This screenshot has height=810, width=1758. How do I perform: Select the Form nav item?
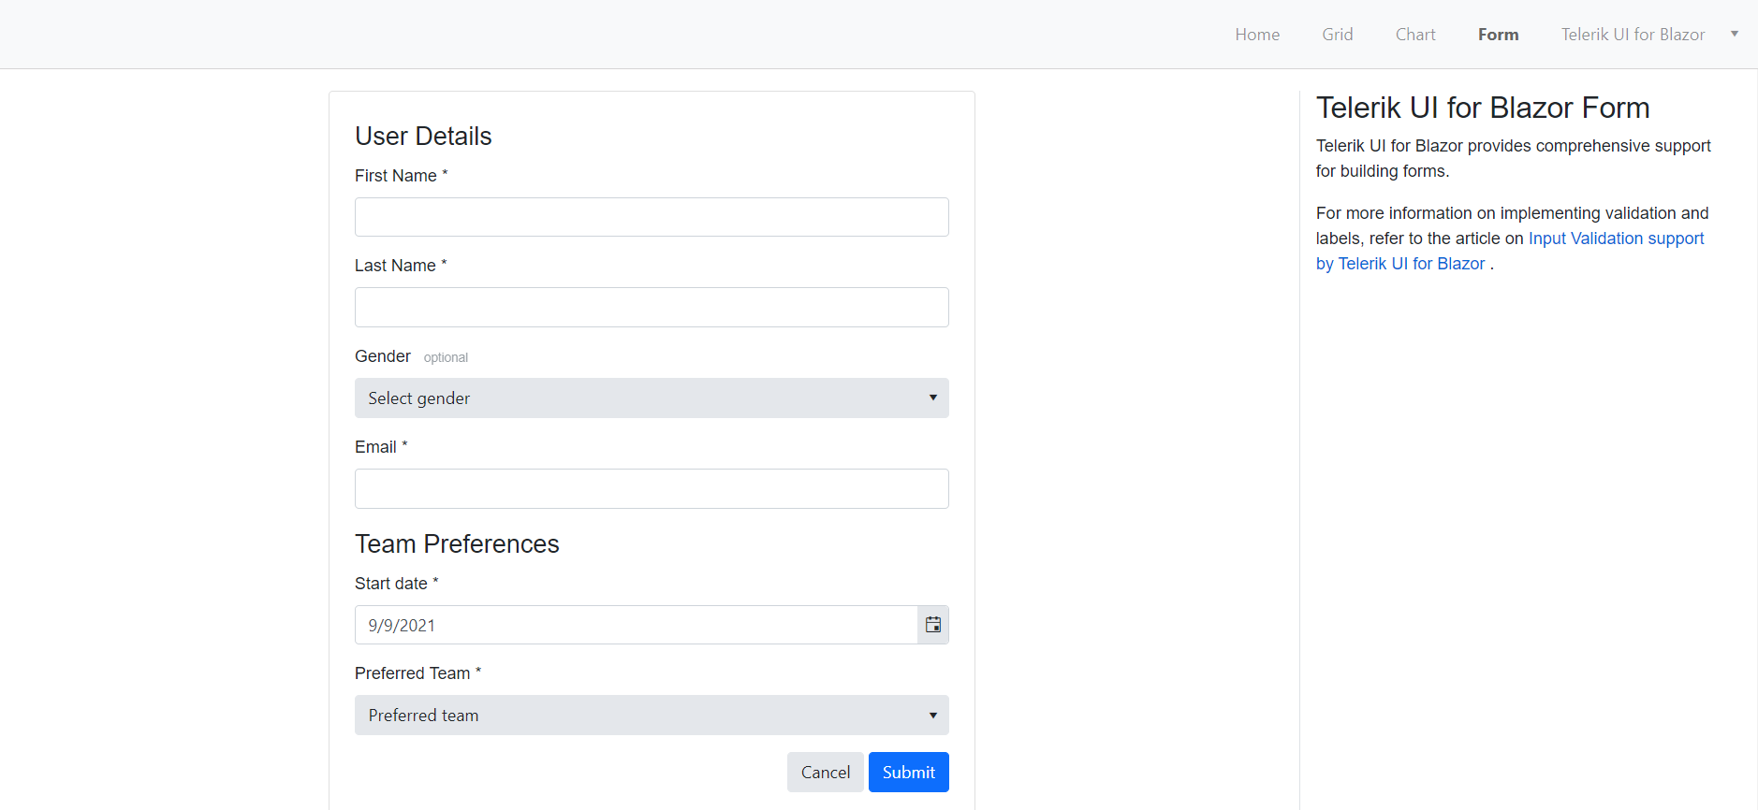coord(1499,35)
